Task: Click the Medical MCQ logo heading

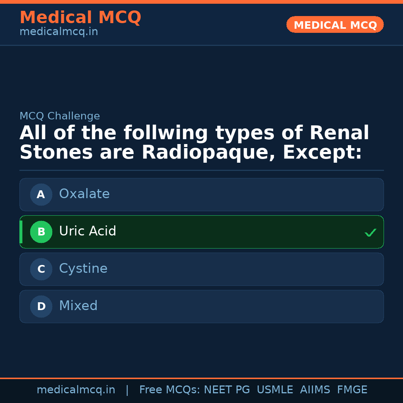Action: coord(80,18)
